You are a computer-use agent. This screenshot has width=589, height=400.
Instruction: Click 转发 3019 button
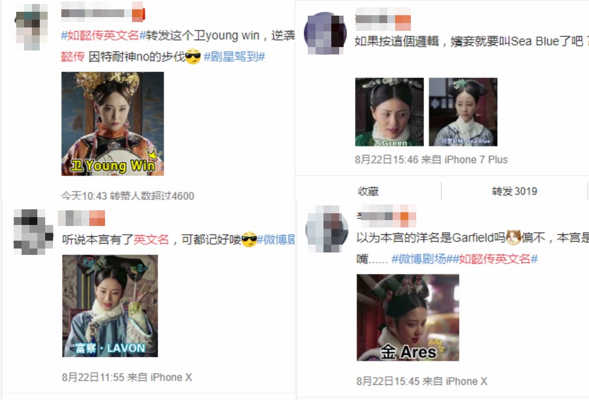514,191
